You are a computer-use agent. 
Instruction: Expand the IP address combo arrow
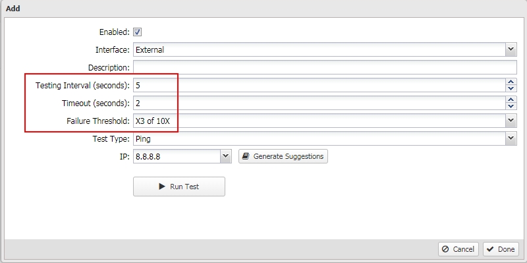(225, 156)
